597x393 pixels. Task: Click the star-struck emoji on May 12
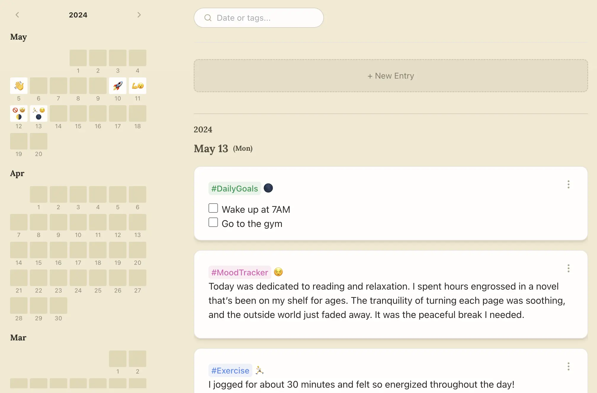click(x=22, y=110)
